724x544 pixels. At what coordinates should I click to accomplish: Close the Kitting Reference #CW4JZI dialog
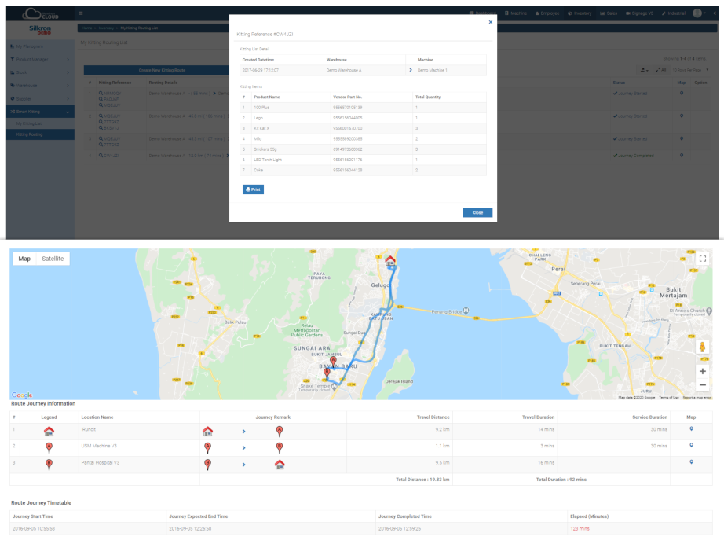point(490,22)
